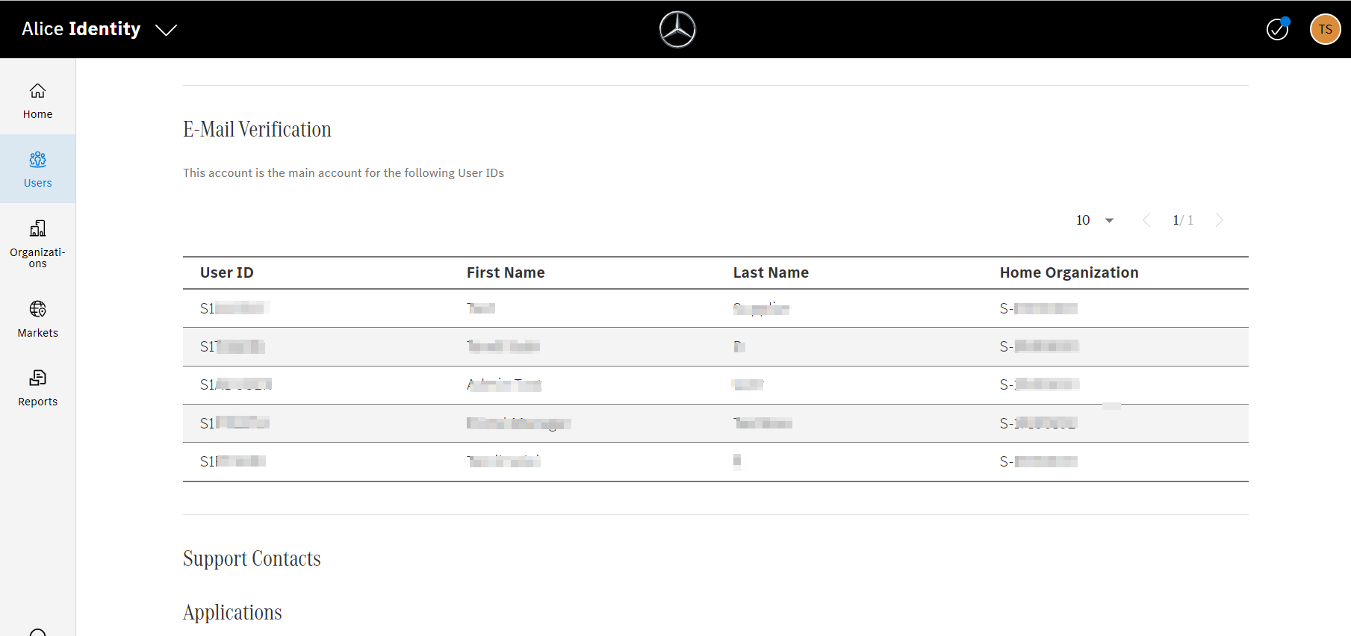This screenshot has height=636, width=1351.
Task: Click the Mercedes-Benz star logo
Action: (x=677, y=30)
